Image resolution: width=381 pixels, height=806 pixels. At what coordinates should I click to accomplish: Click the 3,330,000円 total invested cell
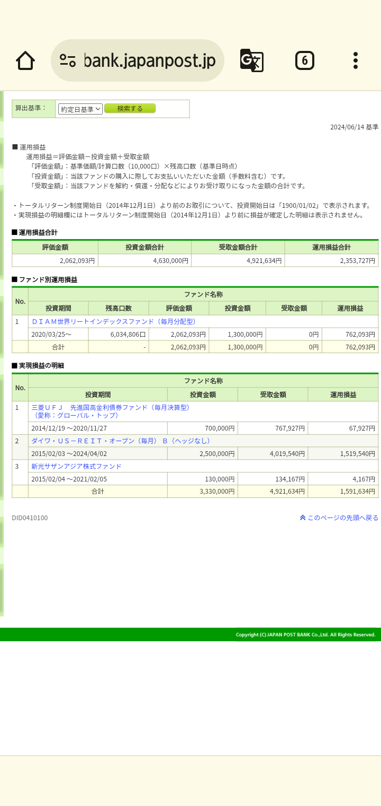(x=203, y=492)
